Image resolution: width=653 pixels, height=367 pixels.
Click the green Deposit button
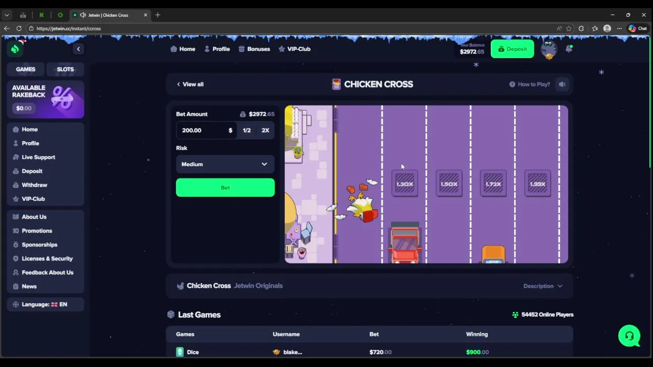(x=512, y=49)
